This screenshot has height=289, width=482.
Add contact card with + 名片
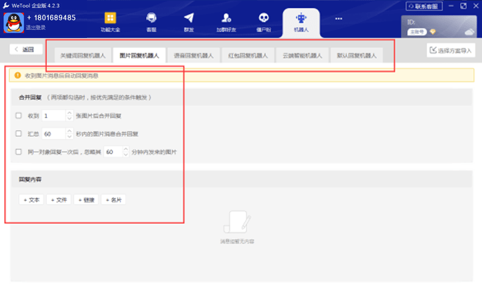(x=113, y=200)
